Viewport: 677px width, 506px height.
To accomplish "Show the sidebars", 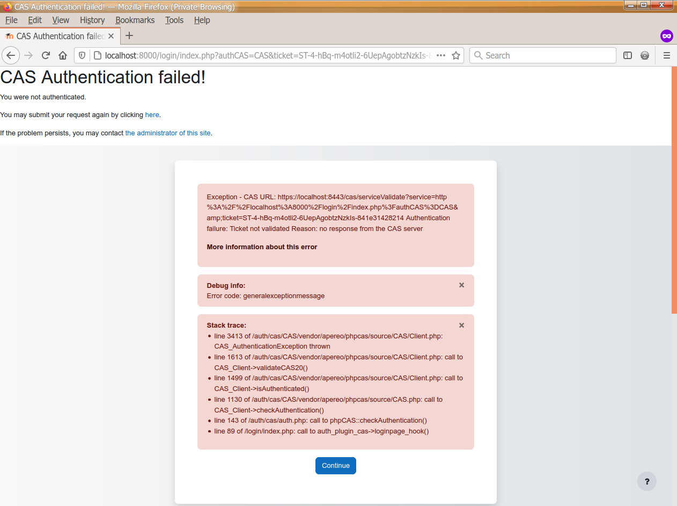I will click(628, 55).
